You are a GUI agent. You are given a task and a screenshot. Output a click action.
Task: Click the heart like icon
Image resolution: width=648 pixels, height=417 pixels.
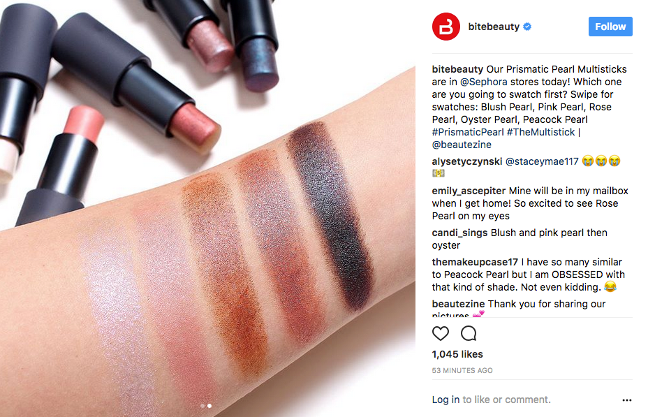[440, 333]
